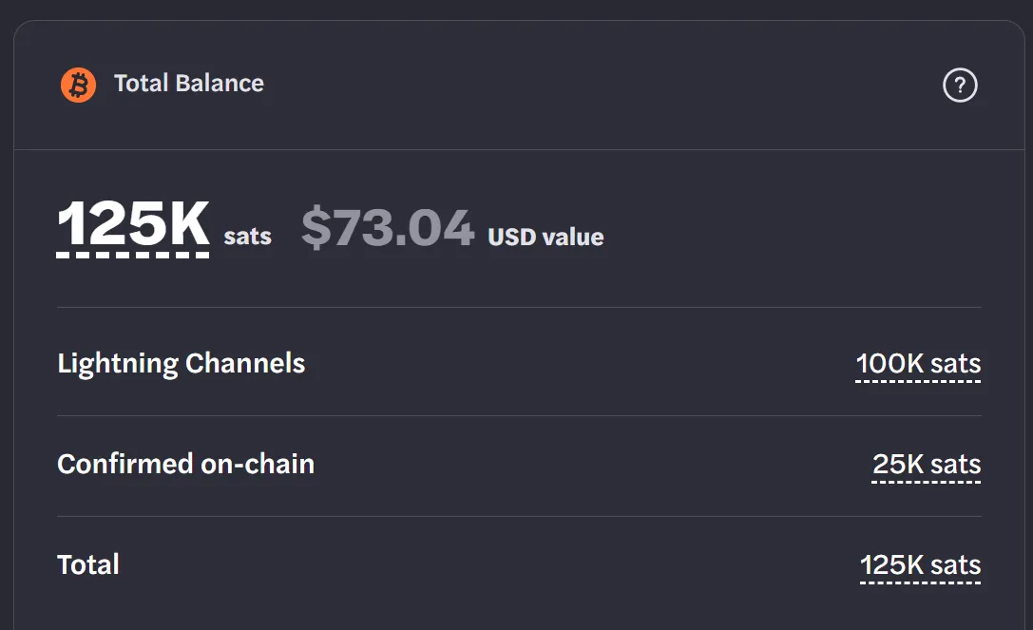Click the sats unit label beside 125K

248,236
